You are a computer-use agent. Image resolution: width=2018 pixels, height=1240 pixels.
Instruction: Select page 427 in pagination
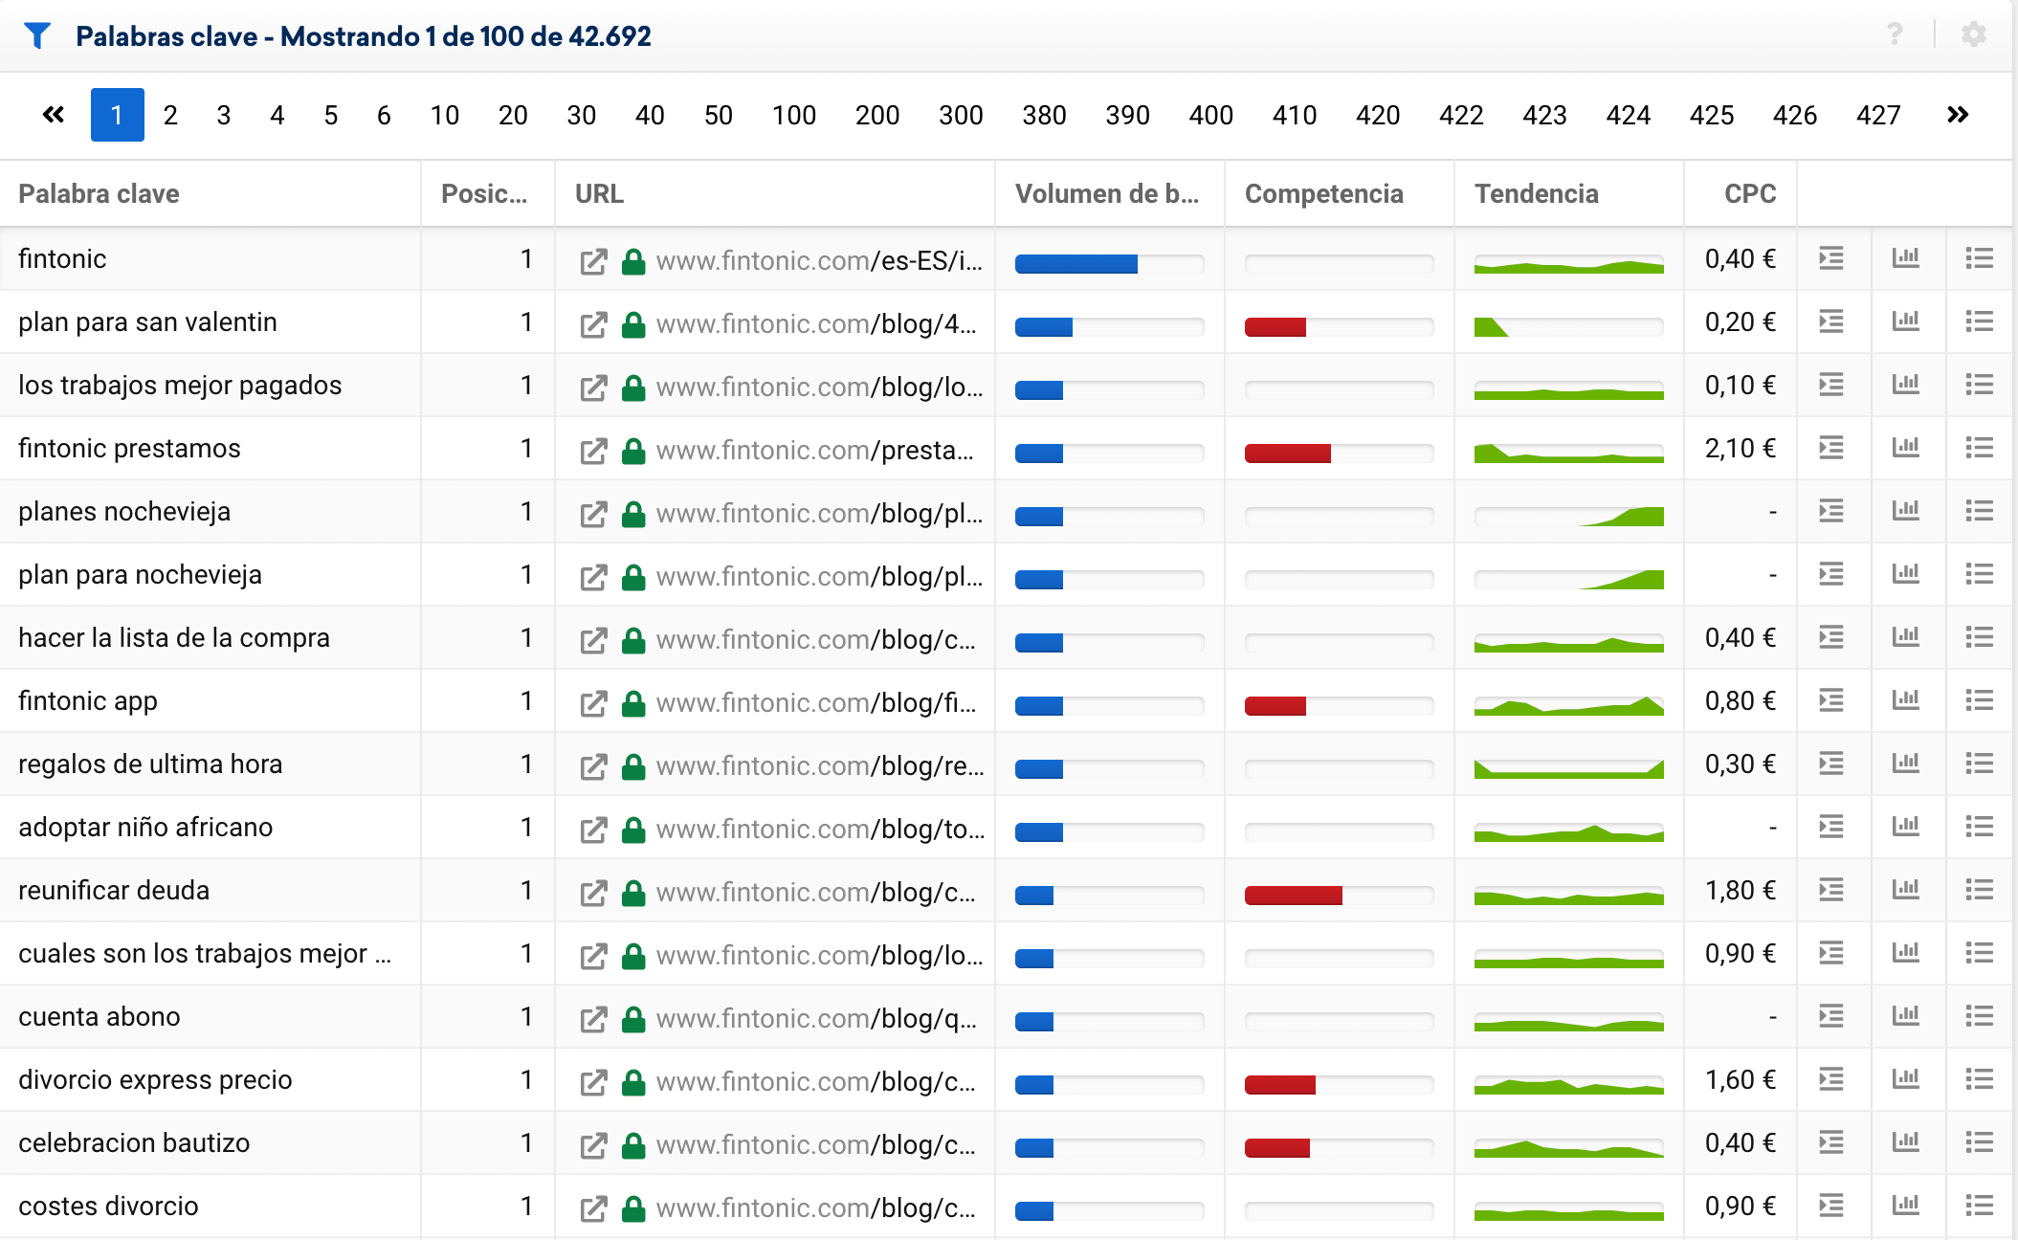pos(1877,115)
